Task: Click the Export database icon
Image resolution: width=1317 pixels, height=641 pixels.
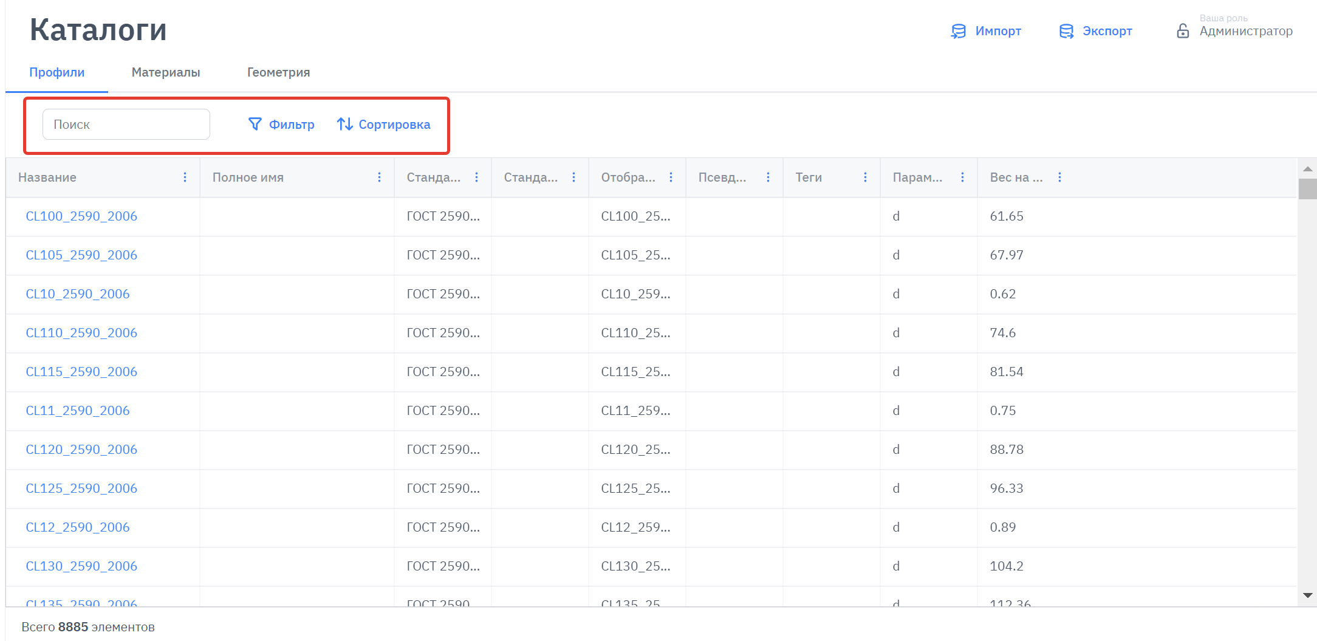Action: click(1066, 31)
